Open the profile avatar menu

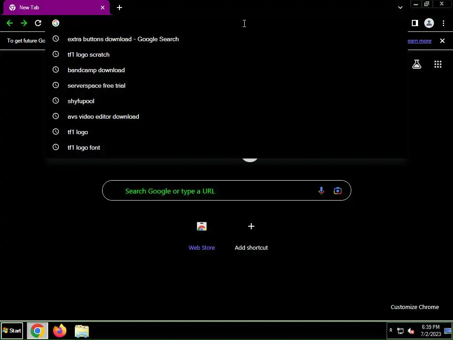(429, 23)
